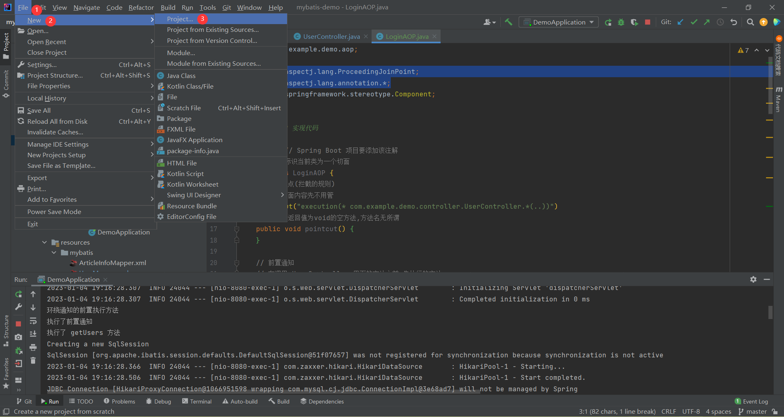784x417 pixels.
Task: Clear console with trash icon
Action: [x=33, y=361]
